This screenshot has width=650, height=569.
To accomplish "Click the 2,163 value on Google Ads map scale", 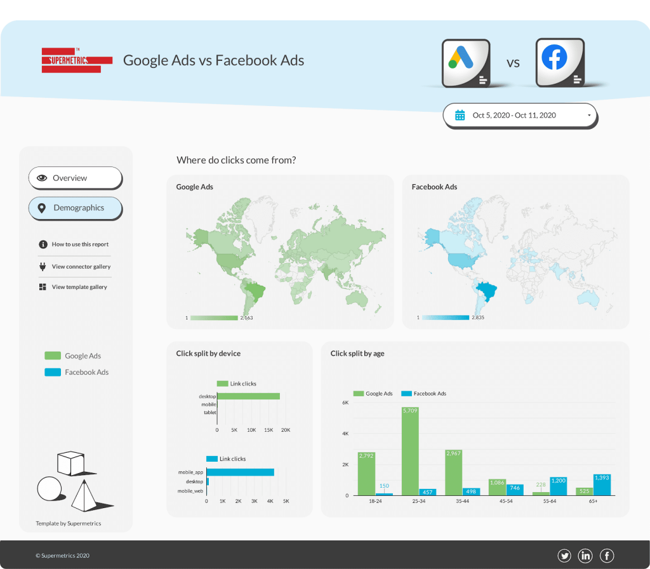I will click(x=247, y=318).
